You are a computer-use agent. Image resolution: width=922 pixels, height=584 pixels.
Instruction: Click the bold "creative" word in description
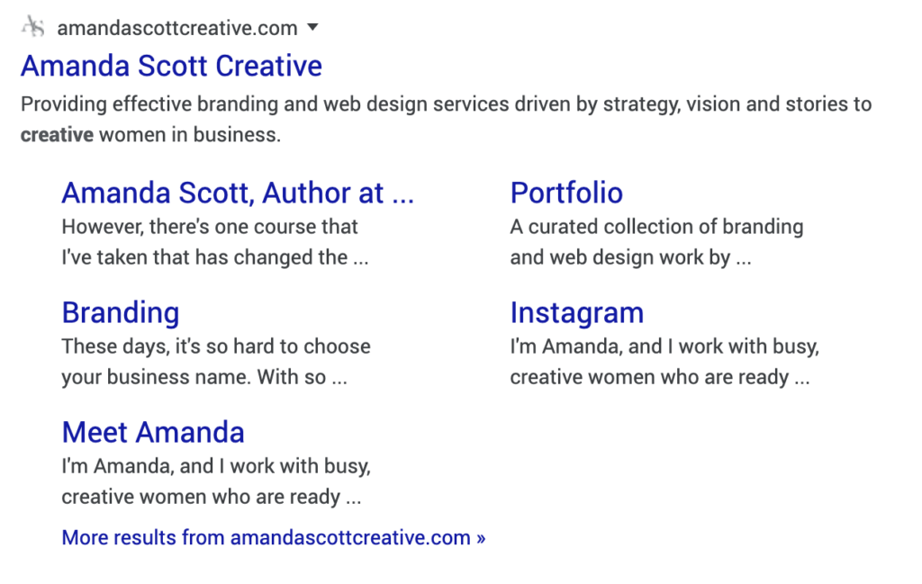coord(57,135)
